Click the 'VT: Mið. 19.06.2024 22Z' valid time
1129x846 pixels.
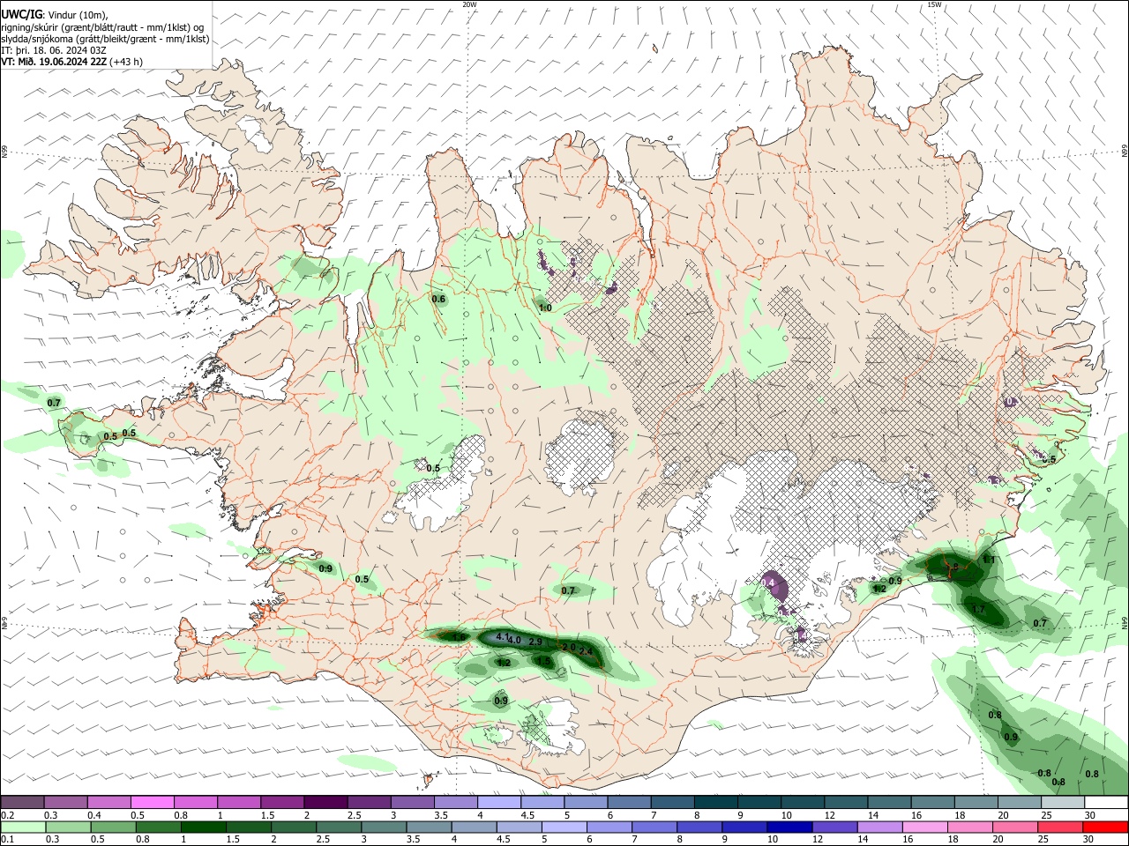(x=54, y=62)
